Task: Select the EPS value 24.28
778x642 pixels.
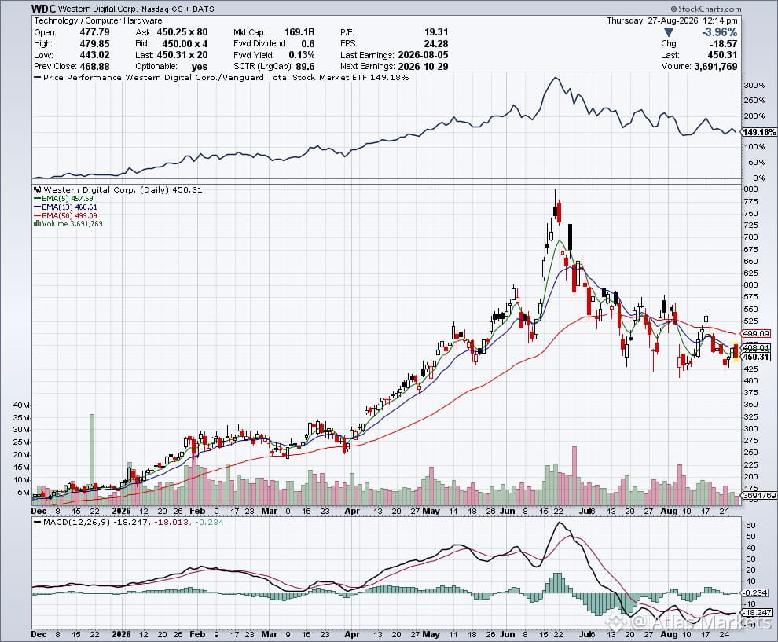Action: (x=436, y=44)
